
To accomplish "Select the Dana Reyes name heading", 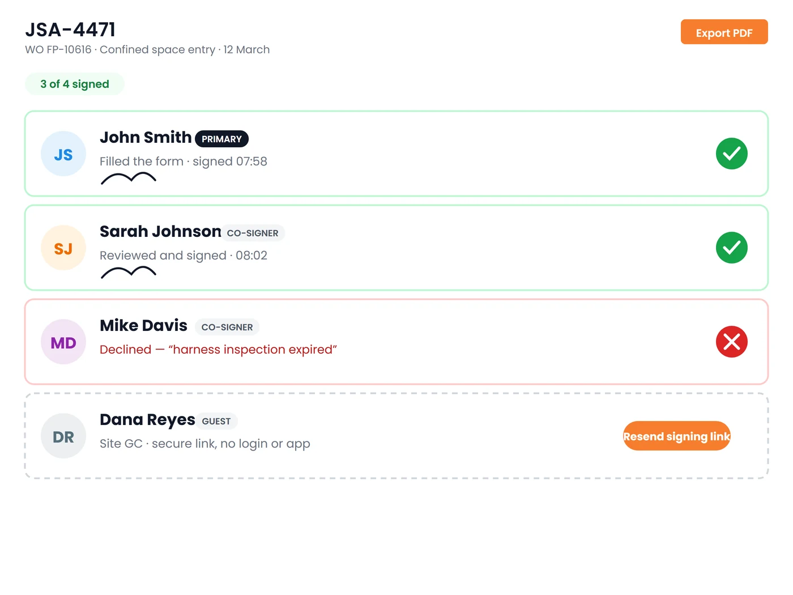I will pyautogui.click(x=147, y=419).
